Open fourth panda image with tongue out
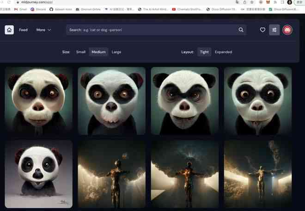 (258, 101)
